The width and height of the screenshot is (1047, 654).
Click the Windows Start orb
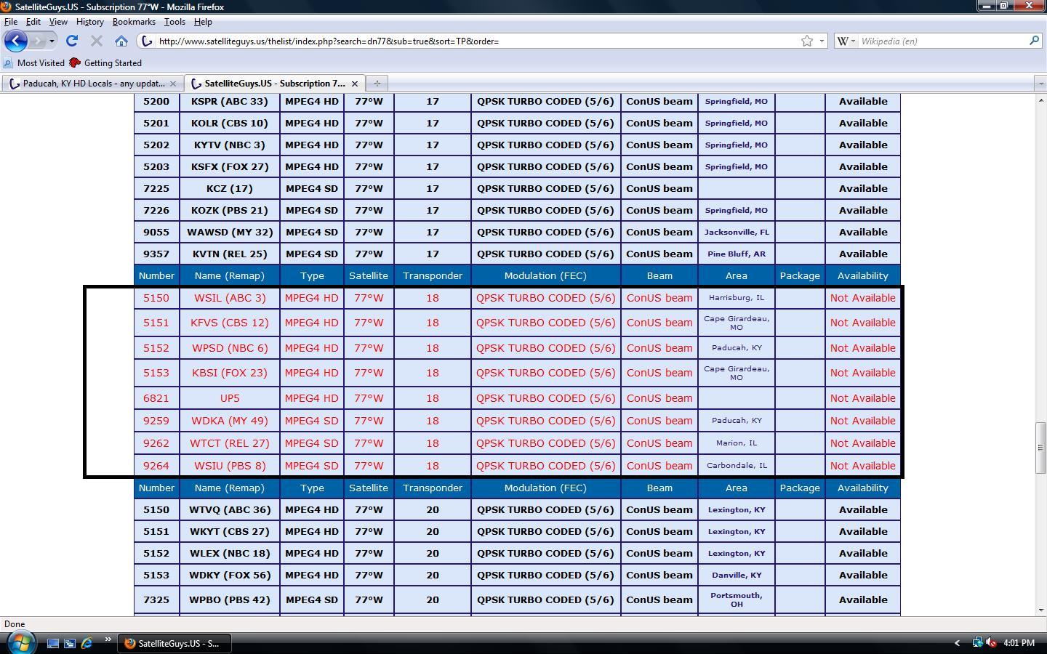pos(21,642)
